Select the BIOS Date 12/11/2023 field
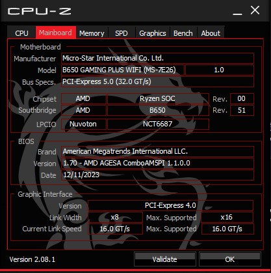This screenshot has height=273, width=271. coord(158,175)
